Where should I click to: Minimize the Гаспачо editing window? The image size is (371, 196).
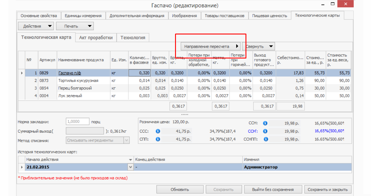tap(323, 5)
